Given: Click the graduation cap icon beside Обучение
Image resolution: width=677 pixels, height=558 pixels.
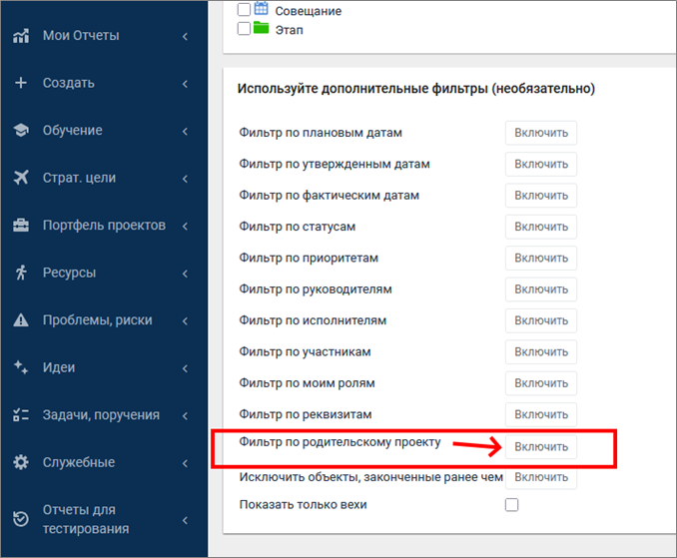Looking at the screenshot, I should tap(21, 131).
